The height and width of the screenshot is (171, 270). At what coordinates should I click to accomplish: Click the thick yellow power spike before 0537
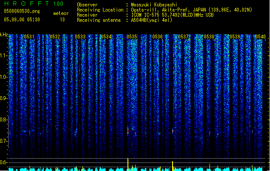pyautogui.click(x=173, y=166)
